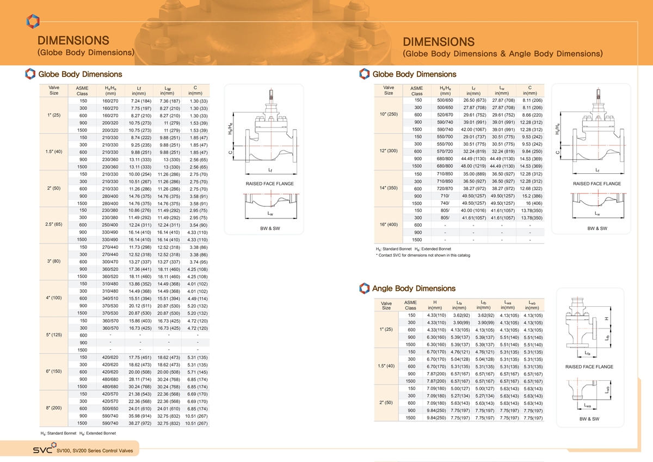
Task: Select the left-page globe BW & SW body drawing
Action: [x=270, y=206]
